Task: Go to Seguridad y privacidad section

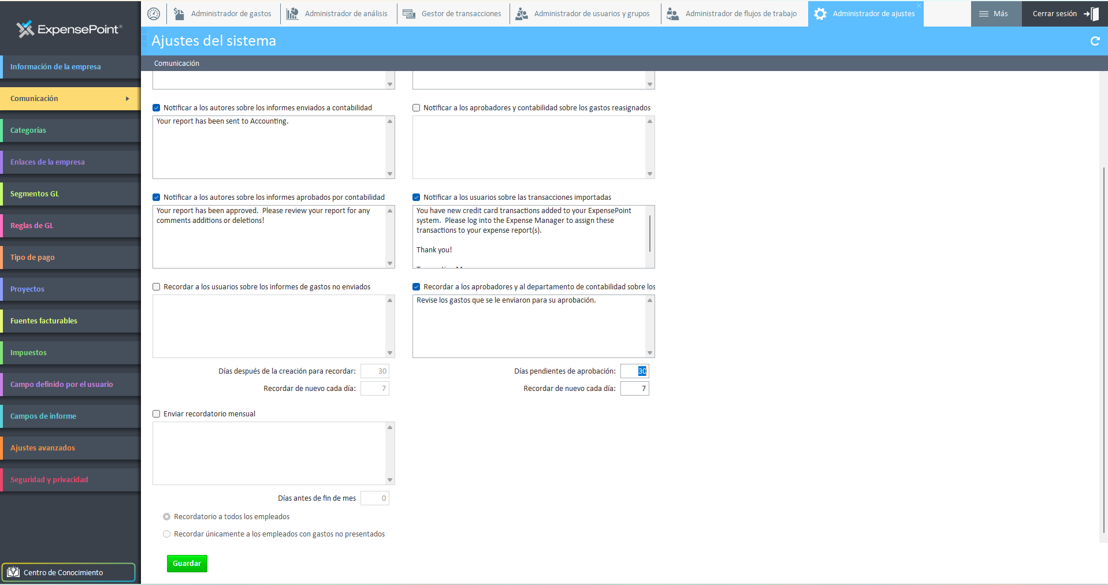Action: (x=49, y=480)
